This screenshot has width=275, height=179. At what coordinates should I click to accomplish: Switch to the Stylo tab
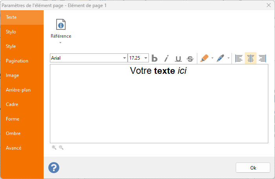(x=11, y=32)
